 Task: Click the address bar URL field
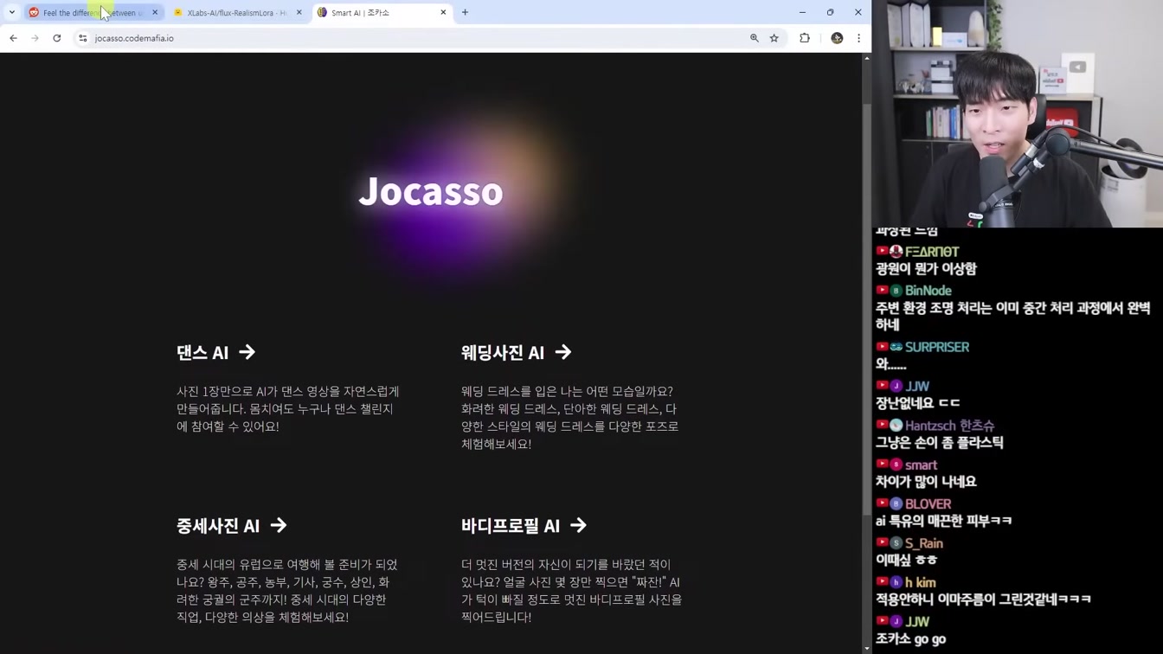(415, 38)
